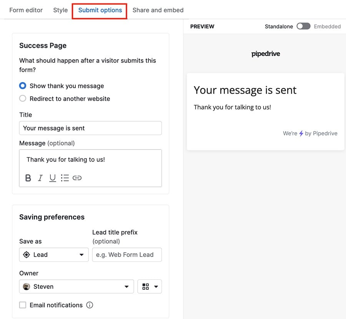Enable Email notifications
This screenshot has width=346, height=319.
pyautogui.click(x=23, y=305)
